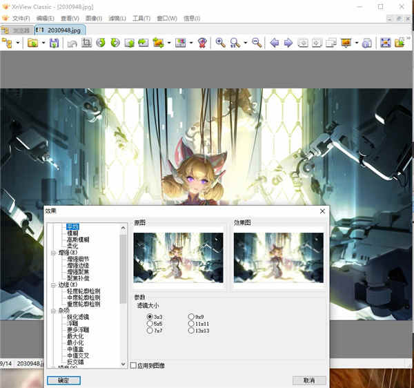Rotate image counter-clockwise with toolbar icon
This screenshot has width=414, height=388.
pyautogui.click(x=101, y=43)
